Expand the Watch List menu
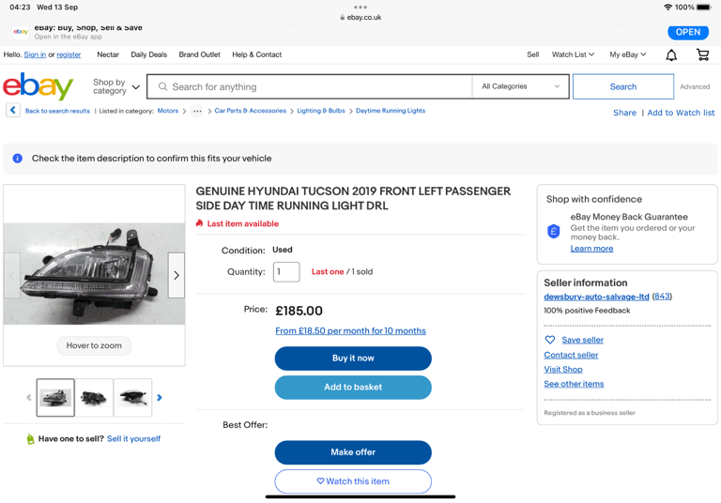The height and width of the screenshot is (503, 721). [573, 54]
